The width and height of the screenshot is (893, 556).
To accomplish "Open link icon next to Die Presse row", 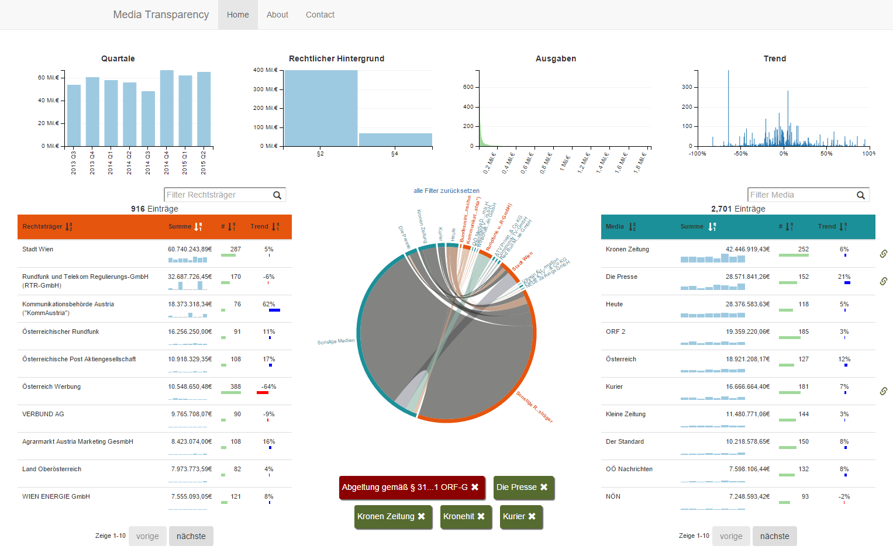I will [884, 281].
